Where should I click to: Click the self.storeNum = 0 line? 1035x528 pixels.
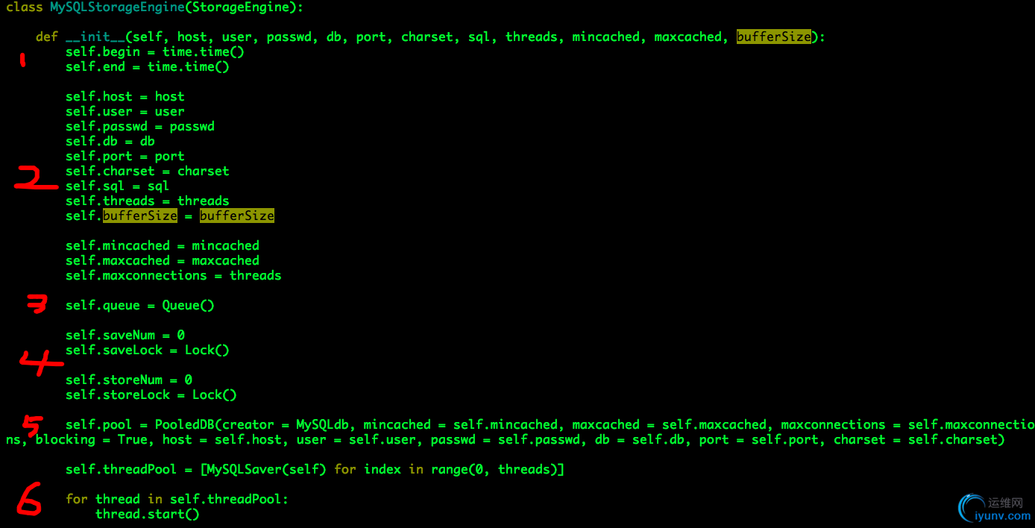tap(128, 380)
